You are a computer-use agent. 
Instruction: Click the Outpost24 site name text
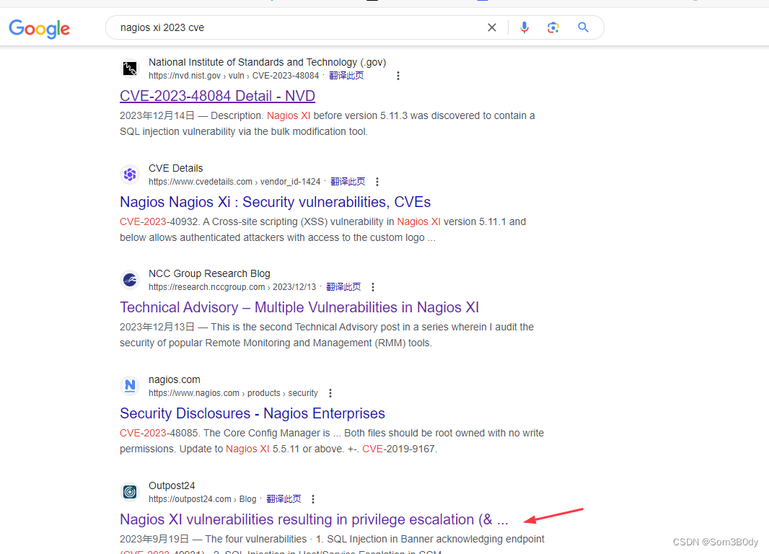(x=172, y=485)
